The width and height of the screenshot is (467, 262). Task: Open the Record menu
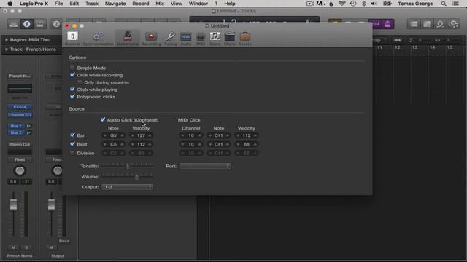141,4
